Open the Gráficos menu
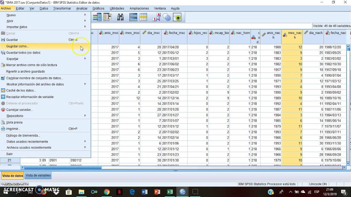The height and width of the screenshot is (197, 351). click(x=98, y=8)
